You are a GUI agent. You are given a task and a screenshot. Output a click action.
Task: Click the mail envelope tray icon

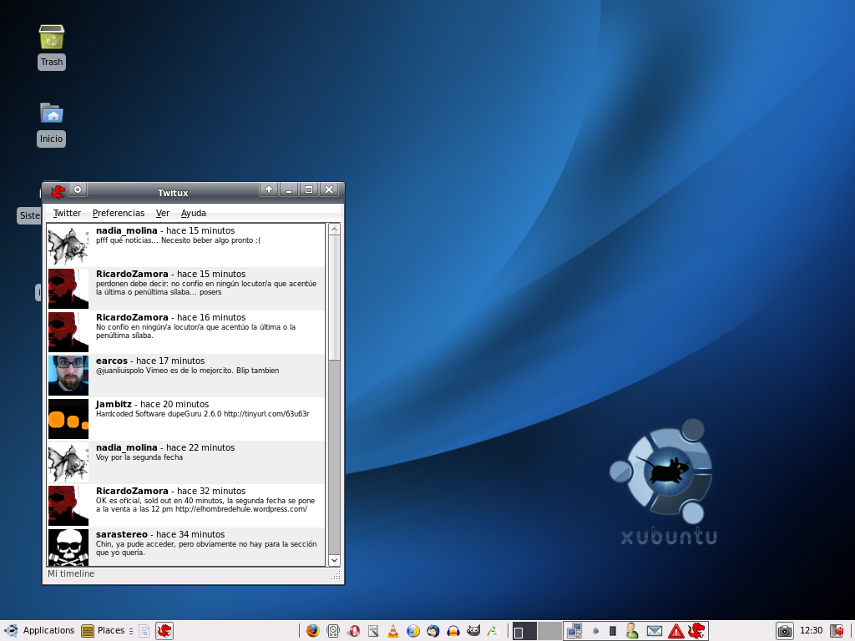(654, 631)
